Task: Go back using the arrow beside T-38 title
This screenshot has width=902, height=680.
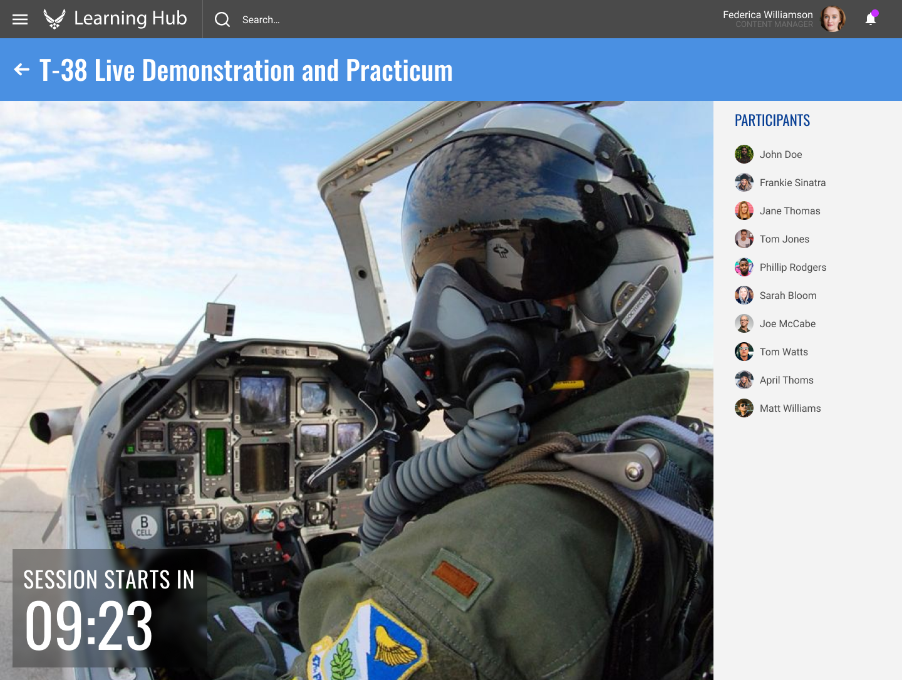Action: (22, 70)
